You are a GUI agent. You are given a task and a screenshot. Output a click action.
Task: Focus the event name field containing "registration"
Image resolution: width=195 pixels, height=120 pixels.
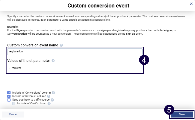pyautogui.click(x=75, y=51)
